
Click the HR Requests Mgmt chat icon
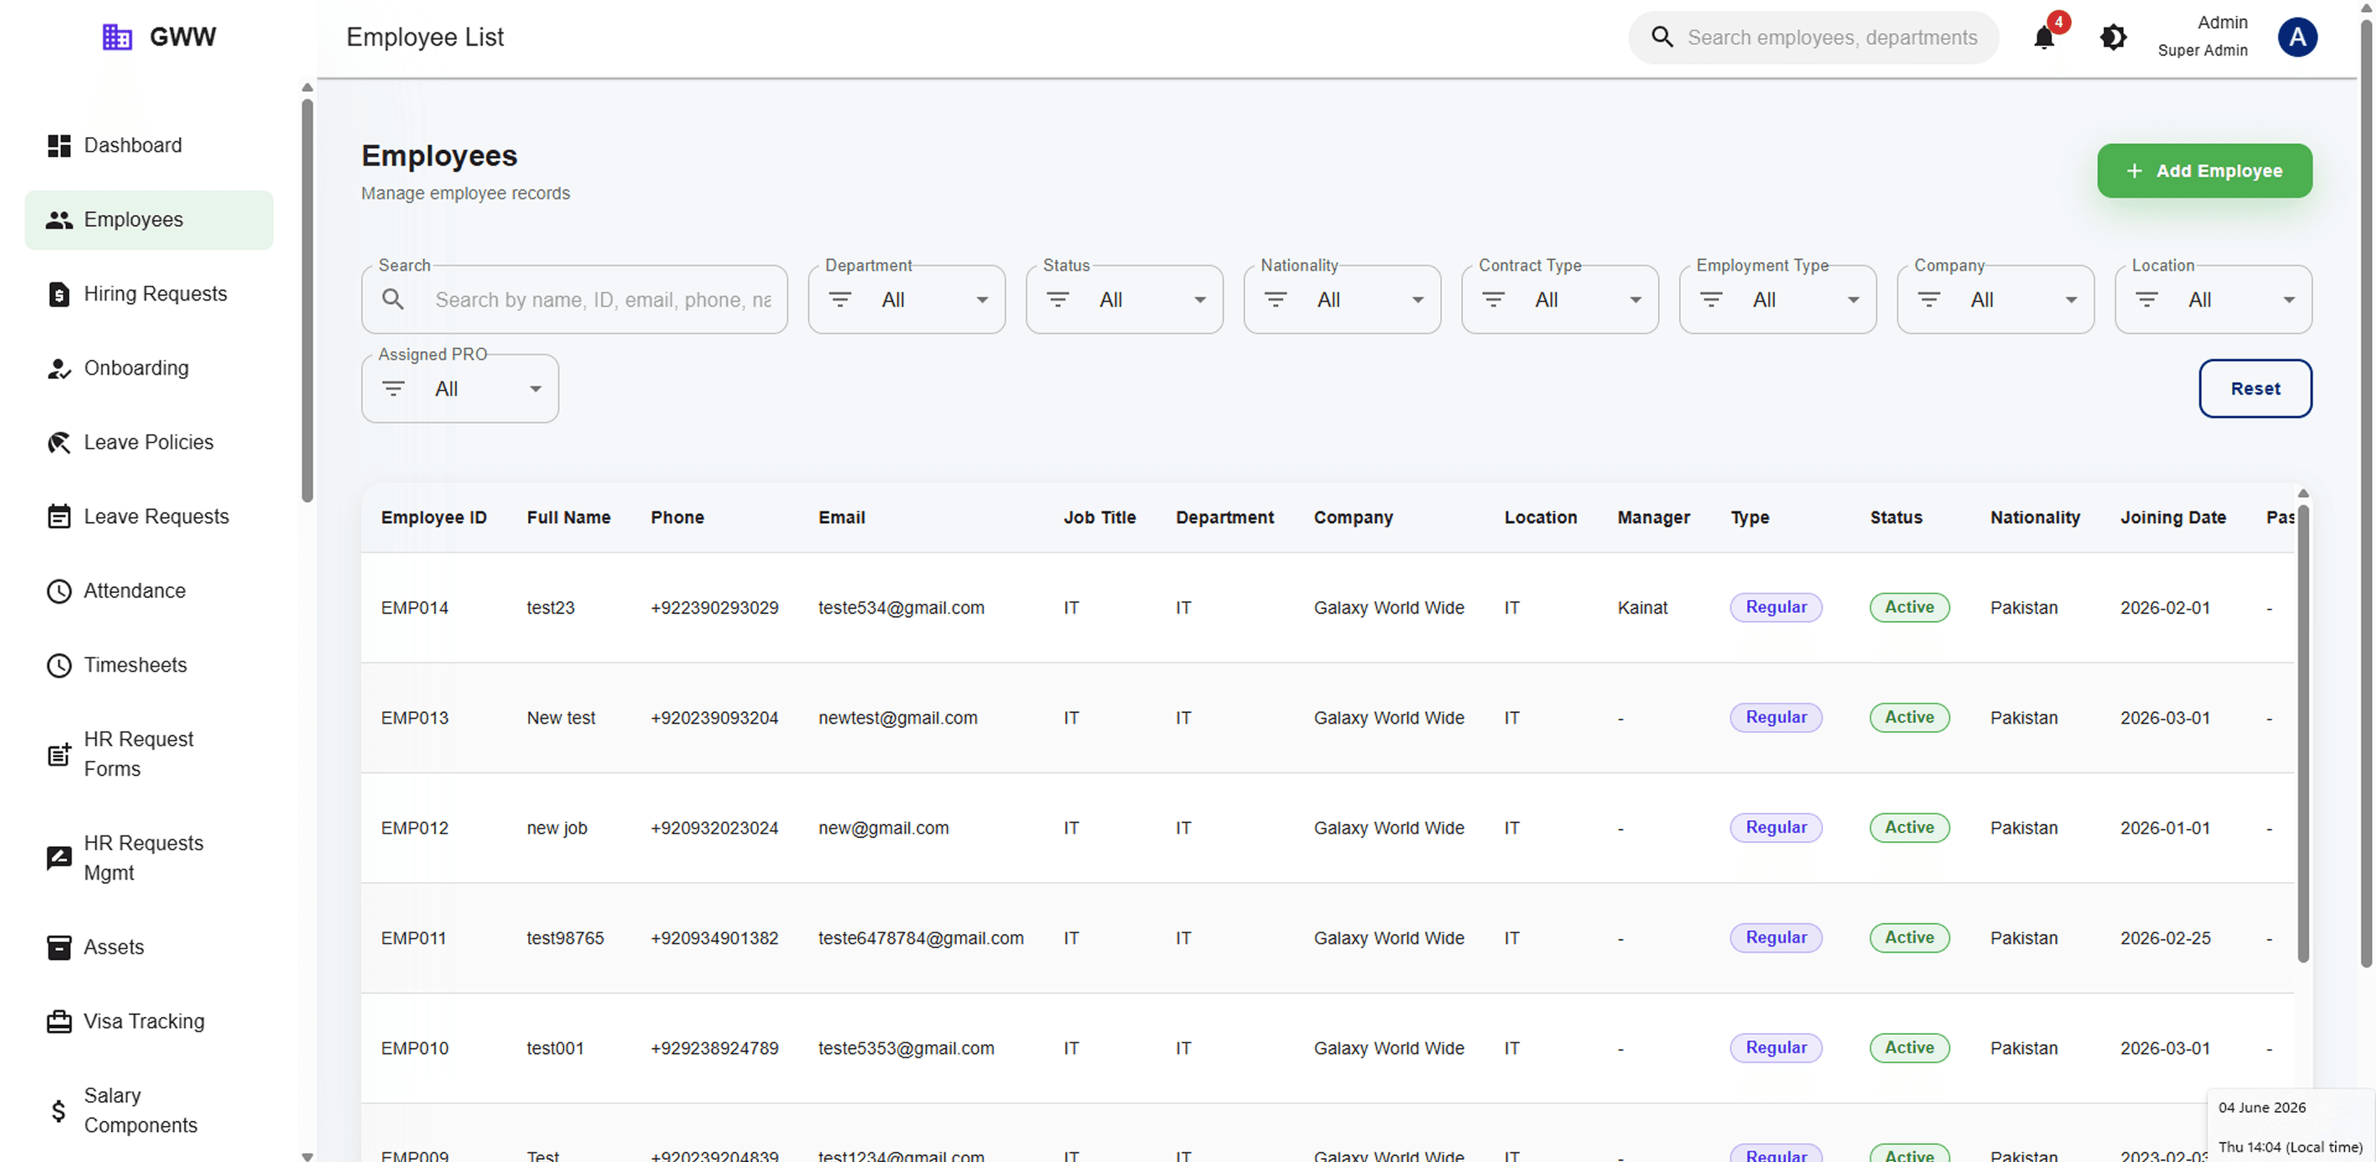(x=59, y=859)
